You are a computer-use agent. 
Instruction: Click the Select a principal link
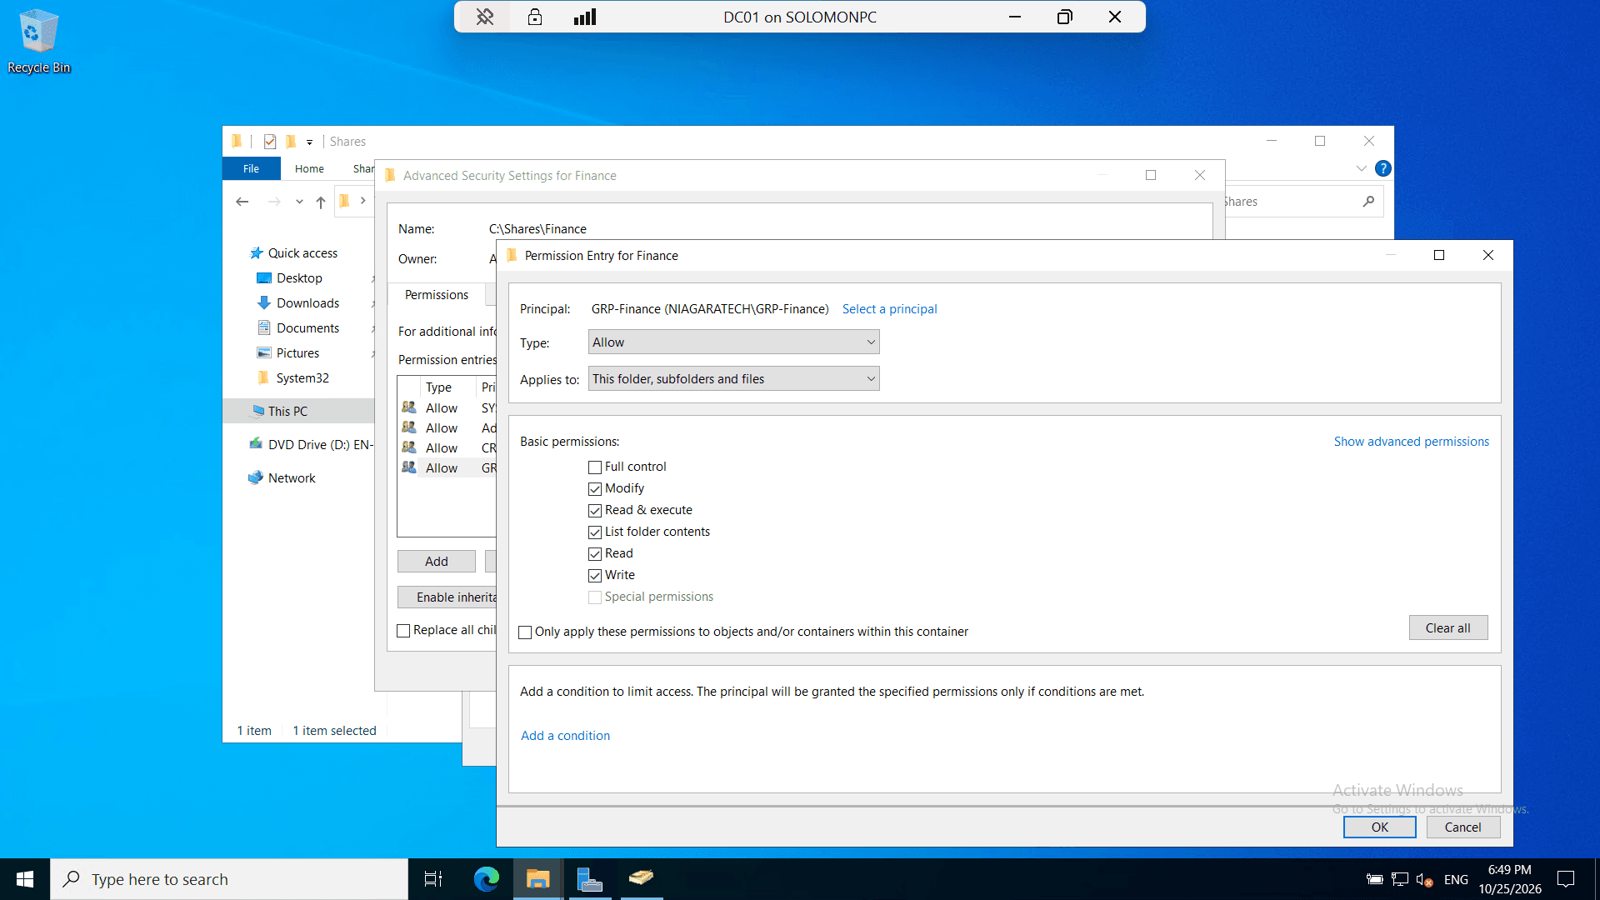point(889,309)
